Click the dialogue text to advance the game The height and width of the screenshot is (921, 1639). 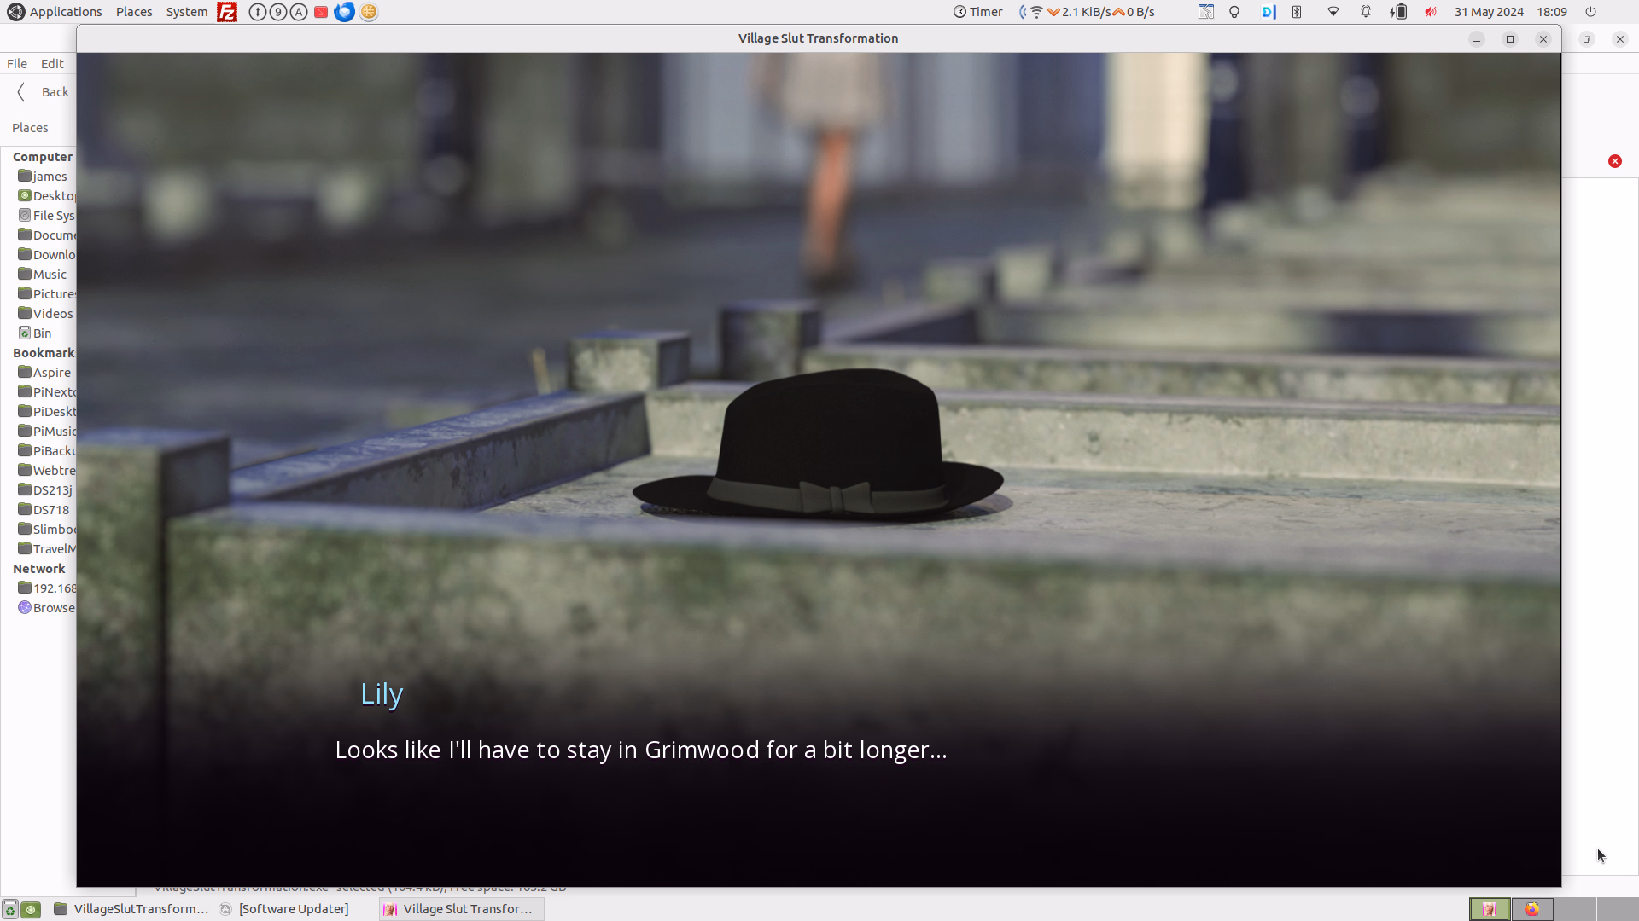641,750
